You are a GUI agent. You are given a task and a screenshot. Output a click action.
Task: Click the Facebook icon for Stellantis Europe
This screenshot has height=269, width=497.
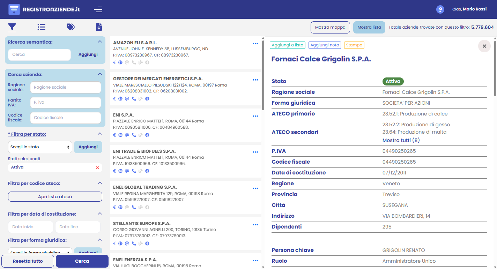click(147, 244)
